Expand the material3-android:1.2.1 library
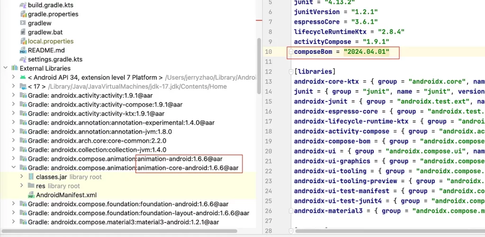The image size is (485, 237). click(14, 222)
